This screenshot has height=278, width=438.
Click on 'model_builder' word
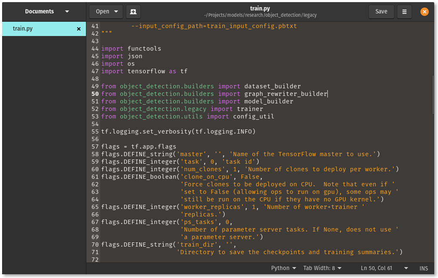(269, 101)
